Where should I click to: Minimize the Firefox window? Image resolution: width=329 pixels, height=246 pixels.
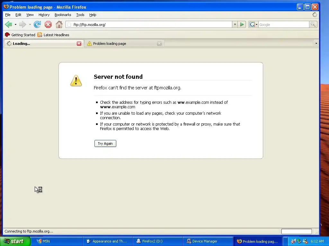coord(300,7)
